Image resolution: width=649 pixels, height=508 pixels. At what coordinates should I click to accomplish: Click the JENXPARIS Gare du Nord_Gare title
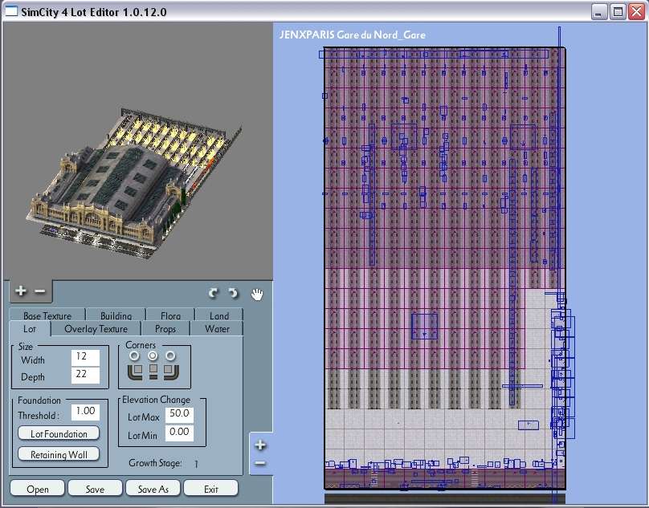[353, 35]
